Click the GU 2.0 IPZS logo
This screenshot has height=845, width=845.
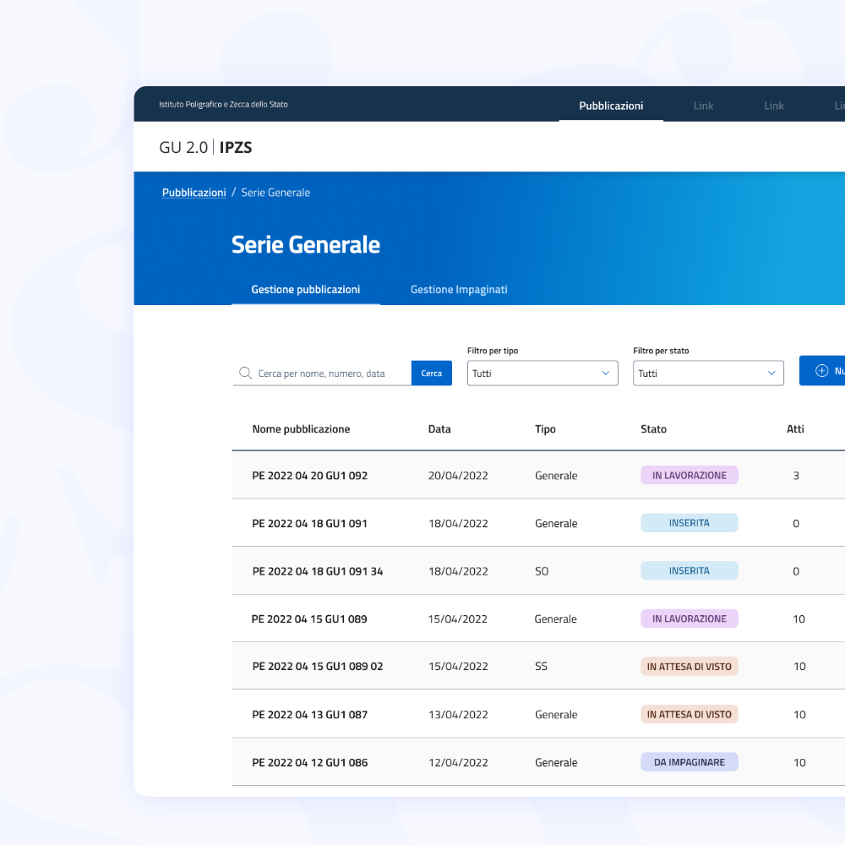205,147
